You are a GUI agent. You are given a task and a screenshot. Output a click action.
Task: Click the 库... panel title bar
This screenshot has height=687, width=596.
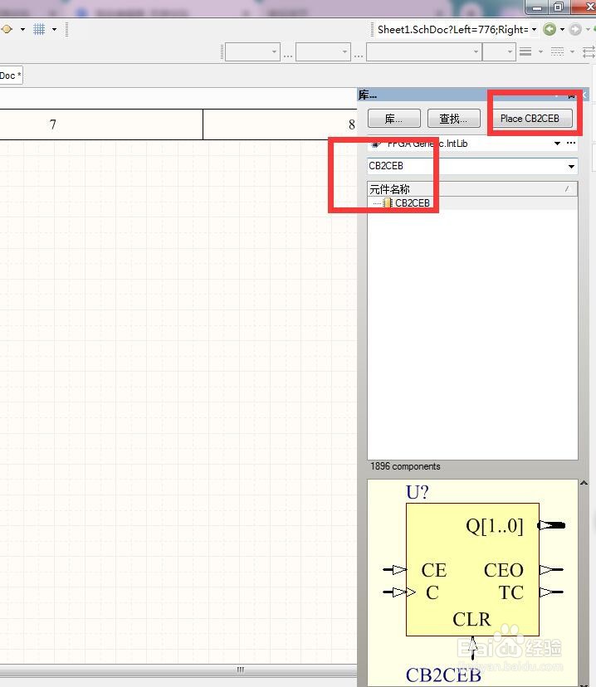point(473,95)
